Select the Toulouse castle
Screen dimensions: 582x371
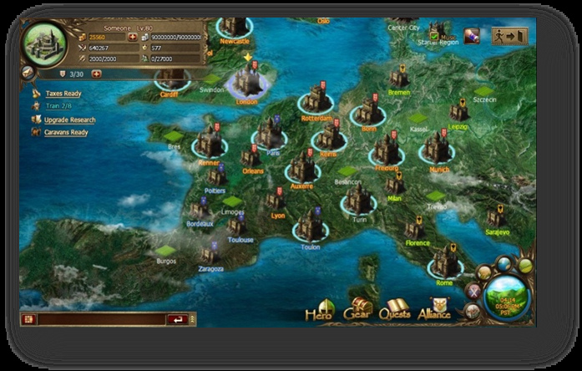pyautogui.click(x=236, y=226)
